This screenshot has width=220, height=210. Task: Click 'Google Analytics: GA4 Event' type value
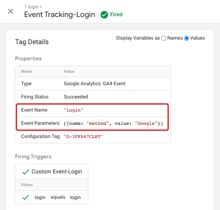[x=95, y=84]
